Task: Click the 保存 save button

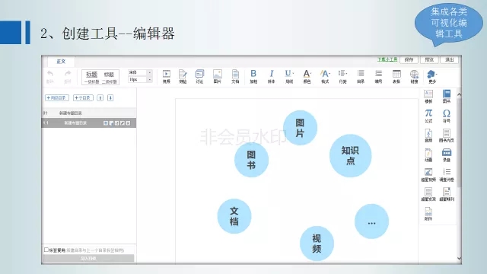Action: pyautogui.click(x=409, y=59)
